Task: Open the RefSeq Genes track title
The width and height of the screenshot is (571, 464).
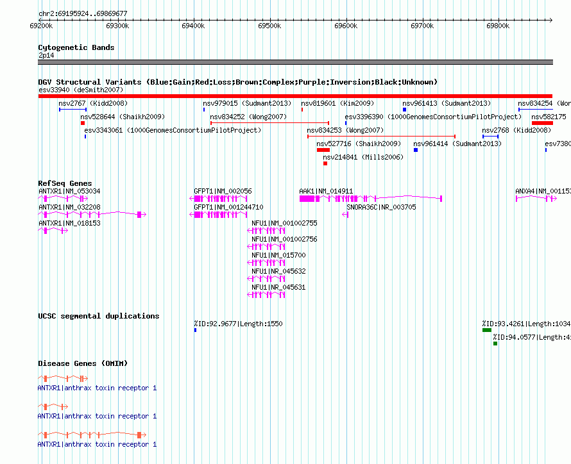Action: [65, 183]
